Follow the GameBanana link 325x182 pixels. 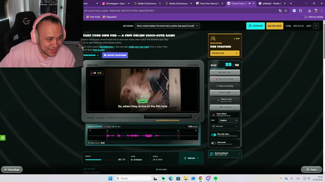[107, 47]
